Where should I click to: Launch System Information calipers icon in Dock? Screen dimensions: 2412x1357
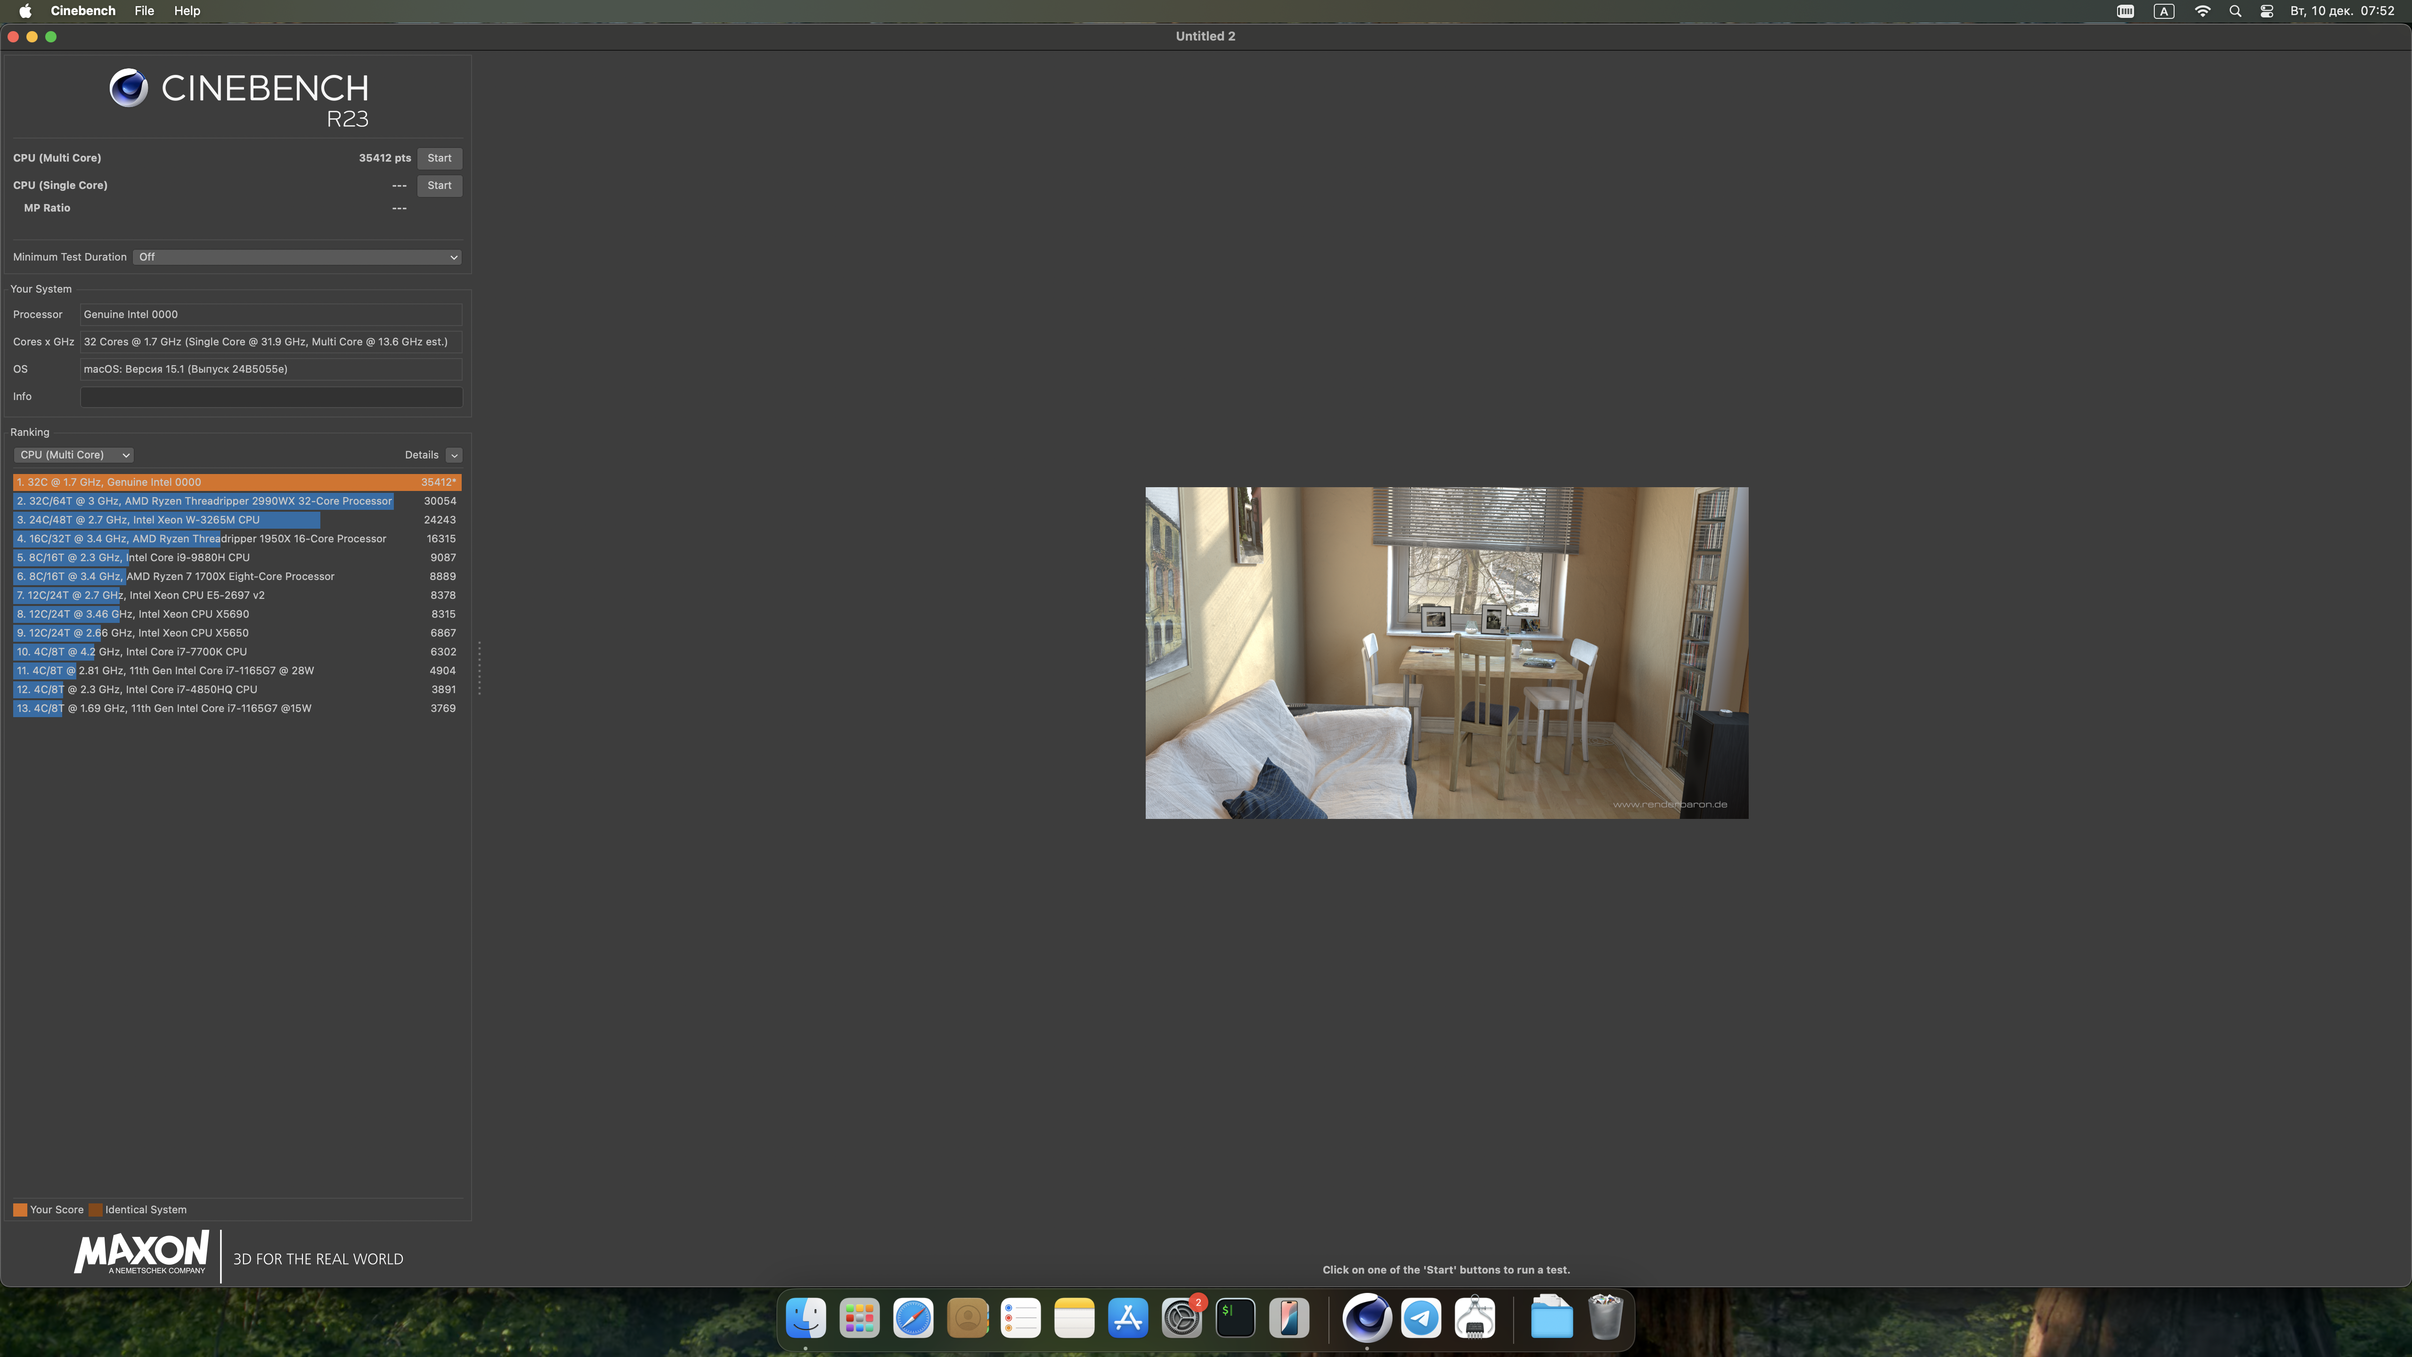1475,1318
